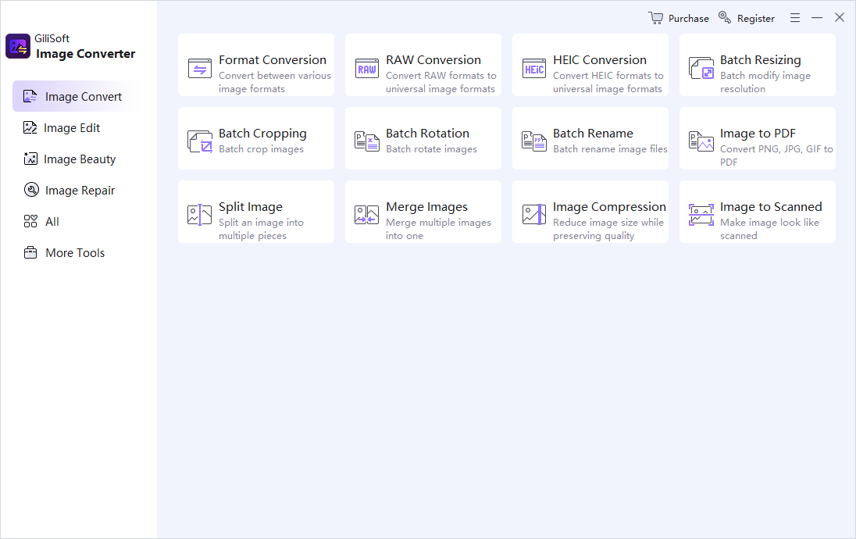856x539 pixels.
Task: Click 'Batch rename image files' description
Action: 610,148
